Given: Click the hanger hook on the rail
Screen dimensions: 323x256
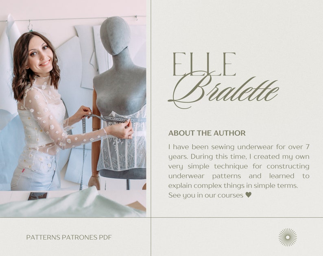Looking at the screenshot, I should point(30,26).
